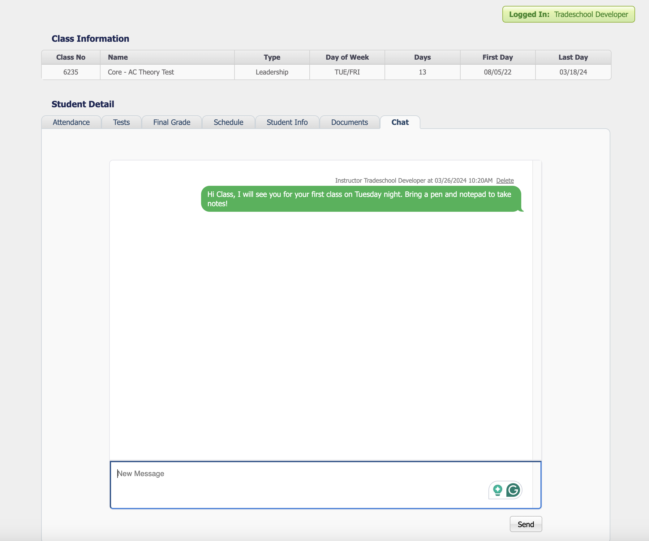Click the Type column header
649x541 pixels.
point(272,58)
